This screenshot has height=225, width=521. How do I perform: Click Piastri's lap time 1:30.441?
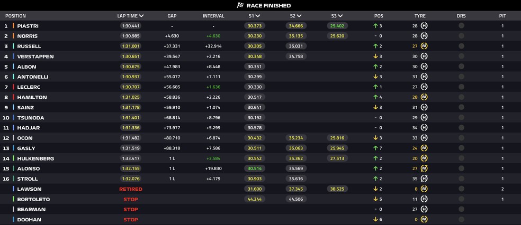[131, 26]
